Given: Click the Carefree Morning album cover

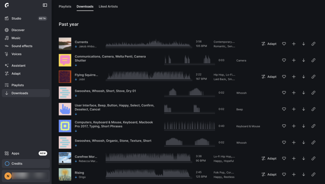Looking at the screenshot, I should (65, 158).
